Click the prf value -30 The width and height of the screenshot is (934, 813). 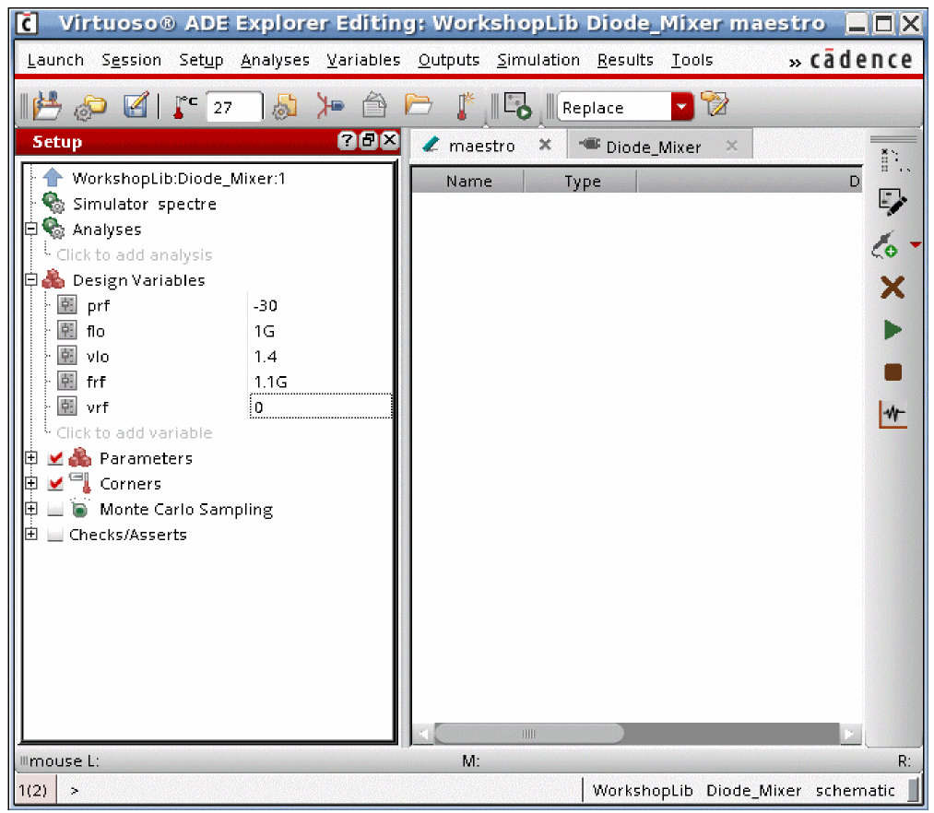[265, 305]
